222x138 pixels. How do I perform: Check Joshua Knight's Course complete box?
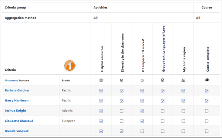(x=207, y=111)
